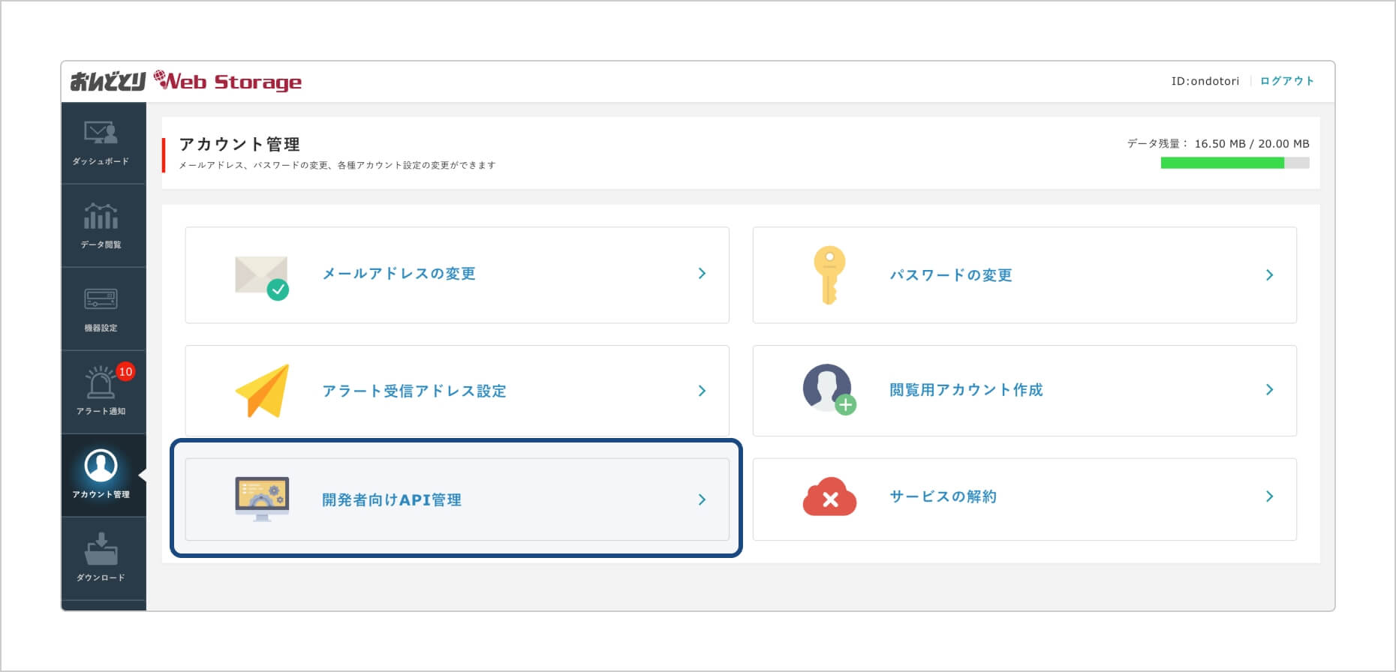
Task: Select the アカウント管理 user icon
Action: [x=101, y=466]
